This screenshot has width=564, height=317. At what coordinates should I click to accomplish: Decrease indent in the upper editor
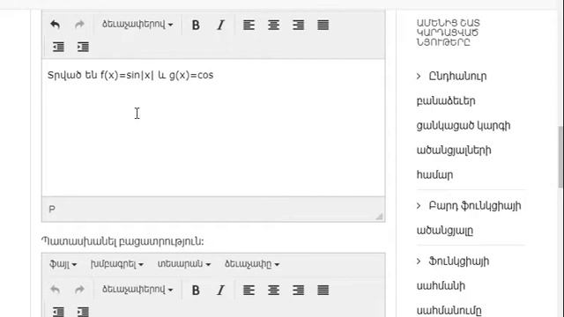[x=58, y=47]
